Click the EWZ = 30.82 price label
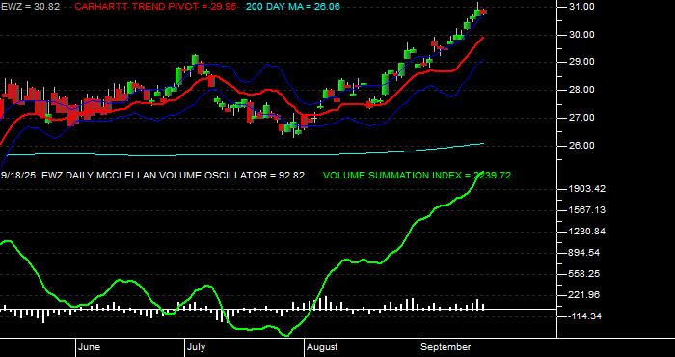Image resolution: width=675 pixels, height=357 pixels. point(30,7)
